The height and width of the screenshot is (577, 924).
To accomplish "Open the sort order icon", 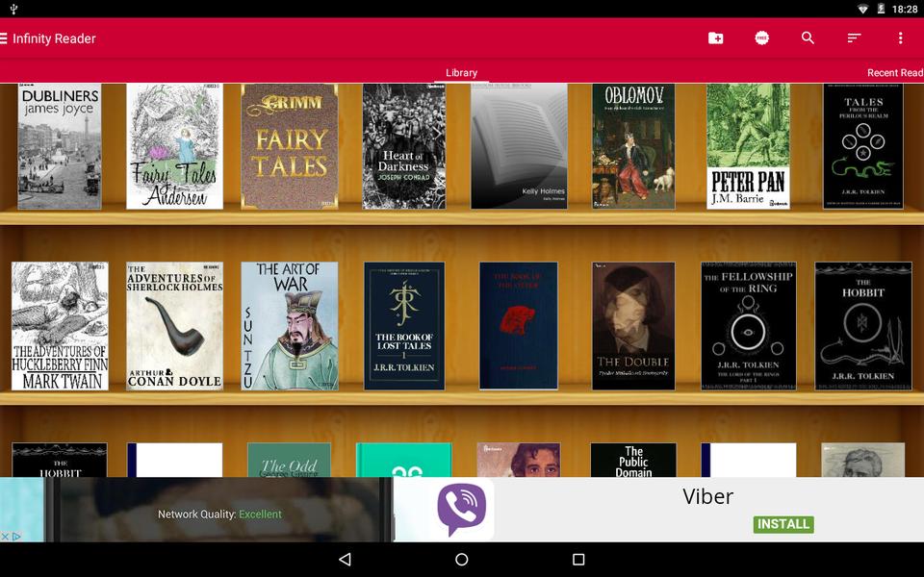I will point(854,38).
